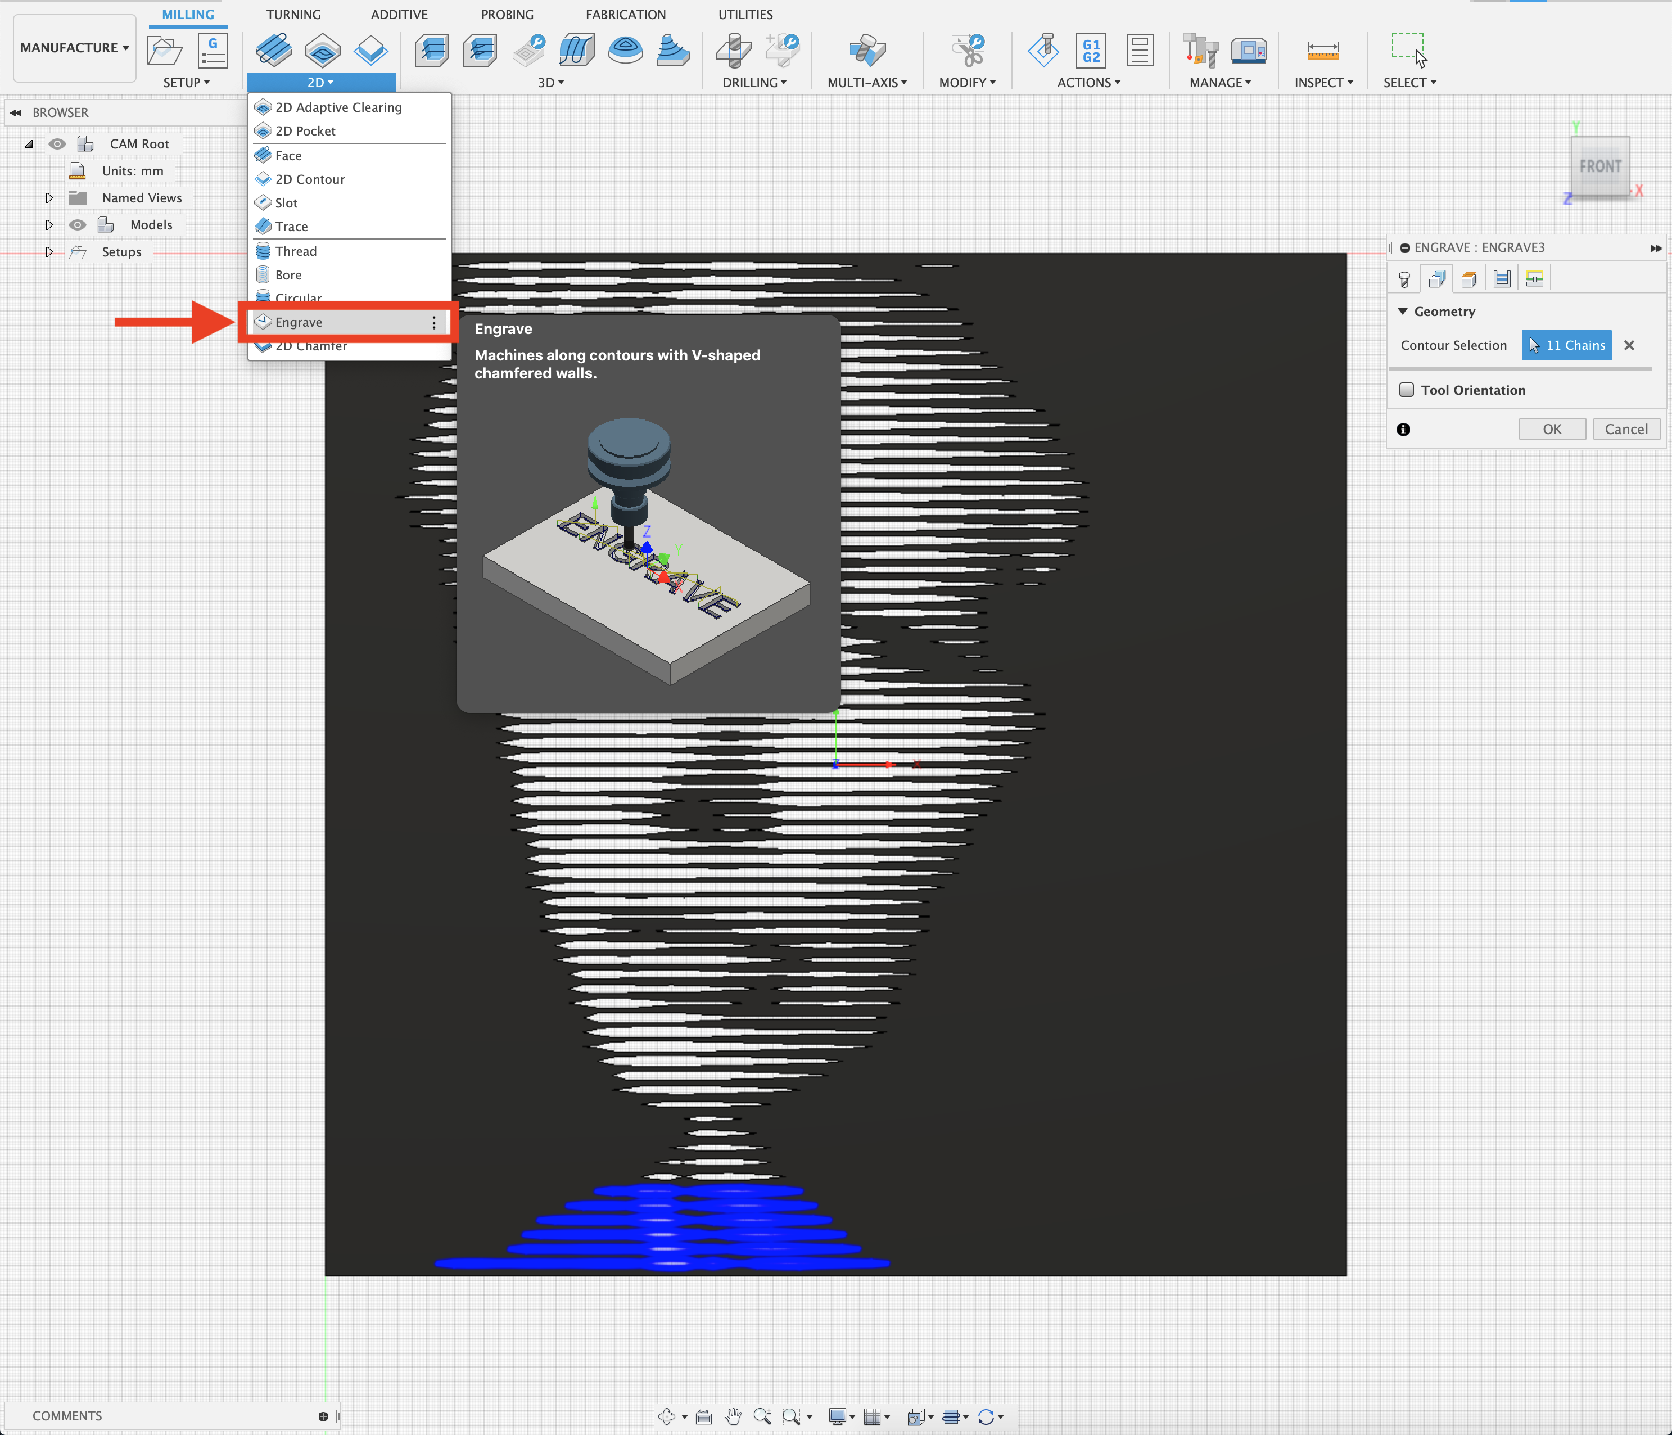Select the Drill tool icon
Screen dimensions: 1672x1435
734,51
